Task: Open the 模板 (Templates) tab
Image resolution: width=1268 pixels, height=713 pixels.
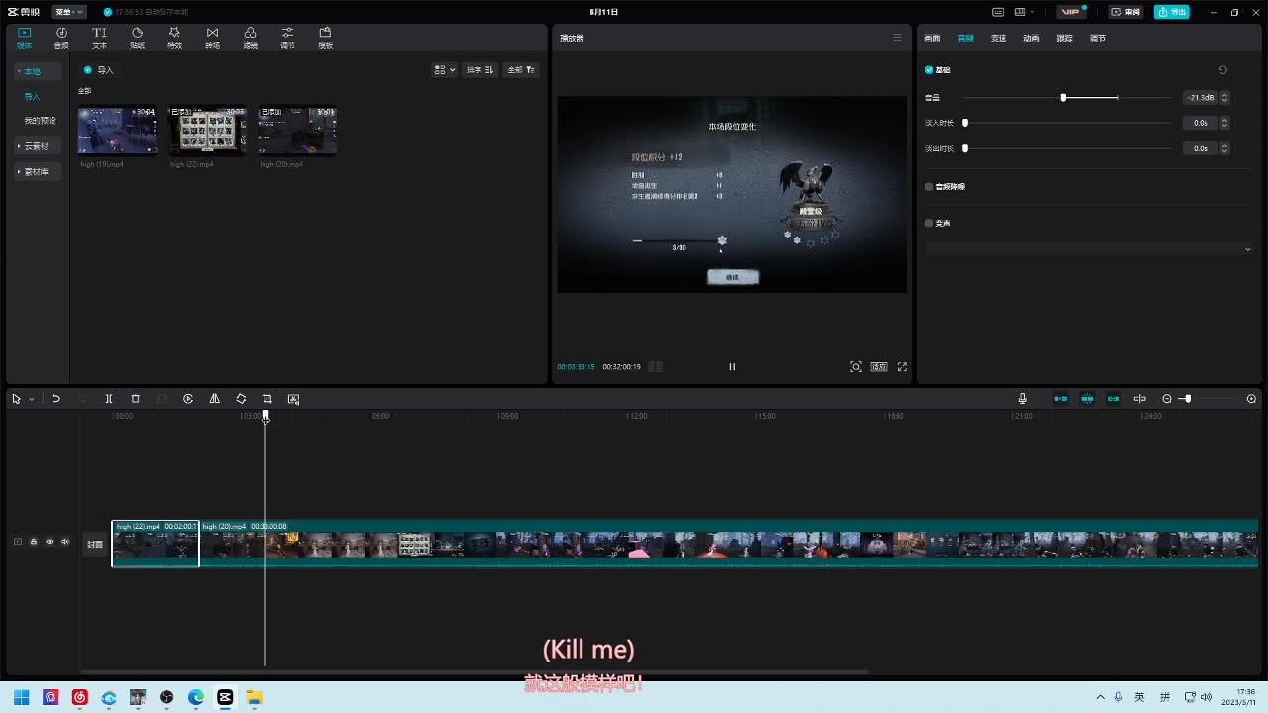Action: (x=325, y=38)
